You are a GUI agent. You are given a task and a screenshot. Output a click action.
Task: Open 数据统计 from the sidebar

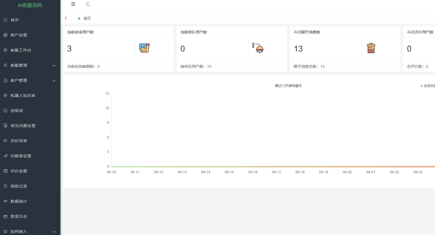tap(19, 201)
